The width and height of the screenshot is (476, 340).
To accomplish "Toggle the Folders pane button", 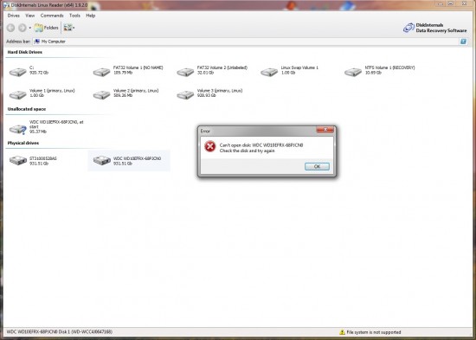I will coord(47,28).
